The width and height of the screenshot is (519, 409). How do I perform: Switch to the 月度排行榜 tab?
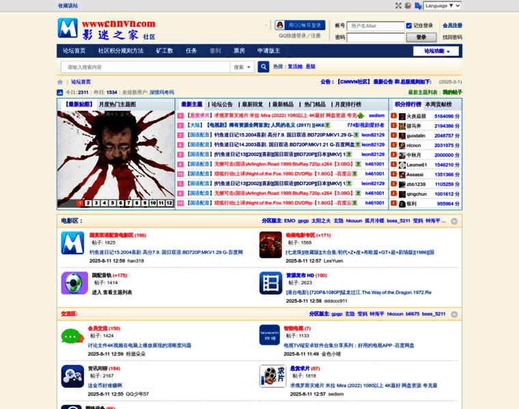(348, 104)
